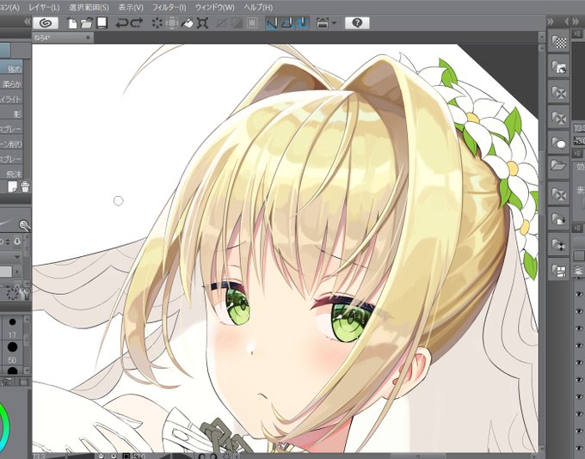The image size is (585, 459).
Task: Open speech balloon material folder
Action: [x=558, y=143]
